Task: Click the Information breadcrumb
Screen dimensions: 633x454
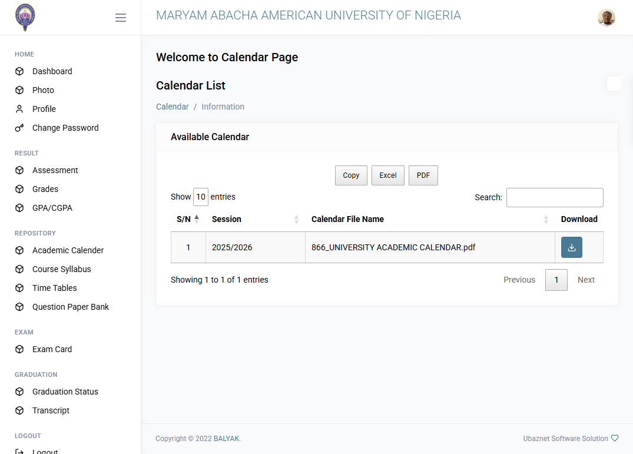Action: click(x=223, y=107)
